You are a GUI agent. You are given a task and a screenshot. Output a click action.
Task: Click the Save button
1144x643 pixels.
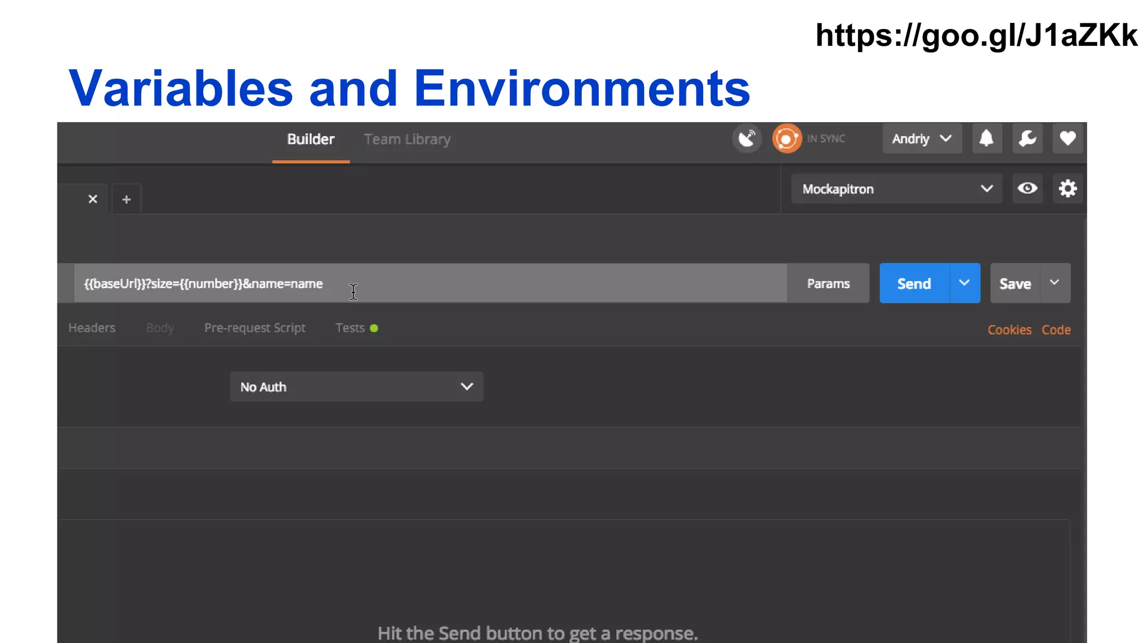pos(1015,283)
